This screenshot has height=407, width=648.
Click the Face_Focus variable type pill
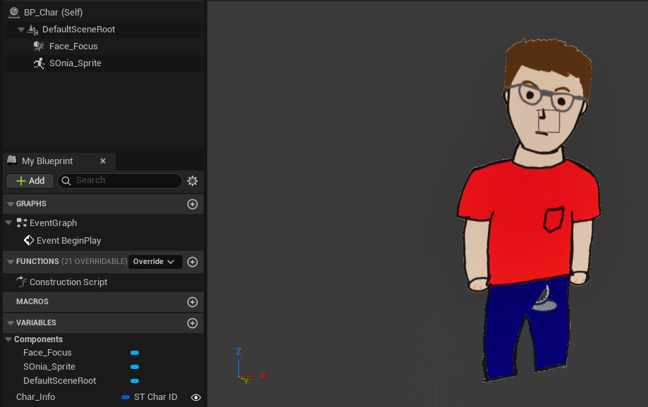click(135, 353)
